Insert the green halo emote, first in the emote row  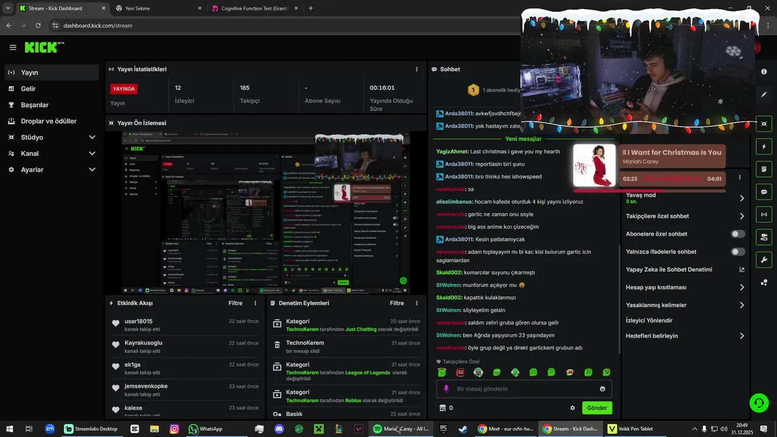pyautogui.click(x=442, y=372)
